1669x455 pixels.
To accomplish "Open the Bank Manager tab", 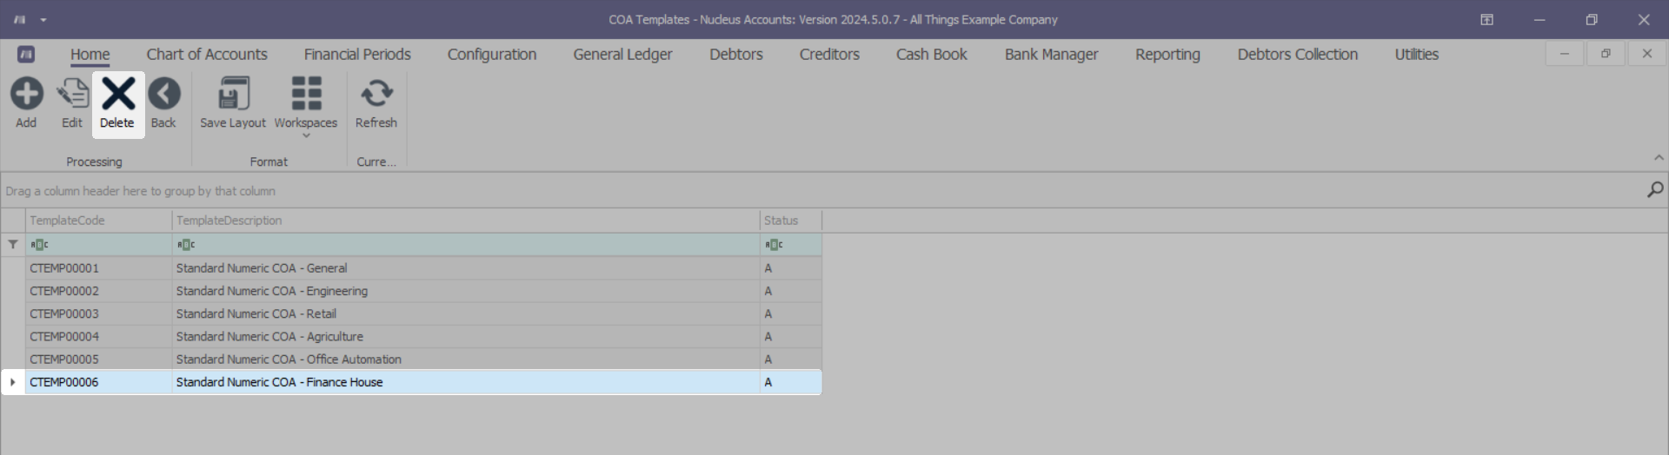I will coord(1051,54).
